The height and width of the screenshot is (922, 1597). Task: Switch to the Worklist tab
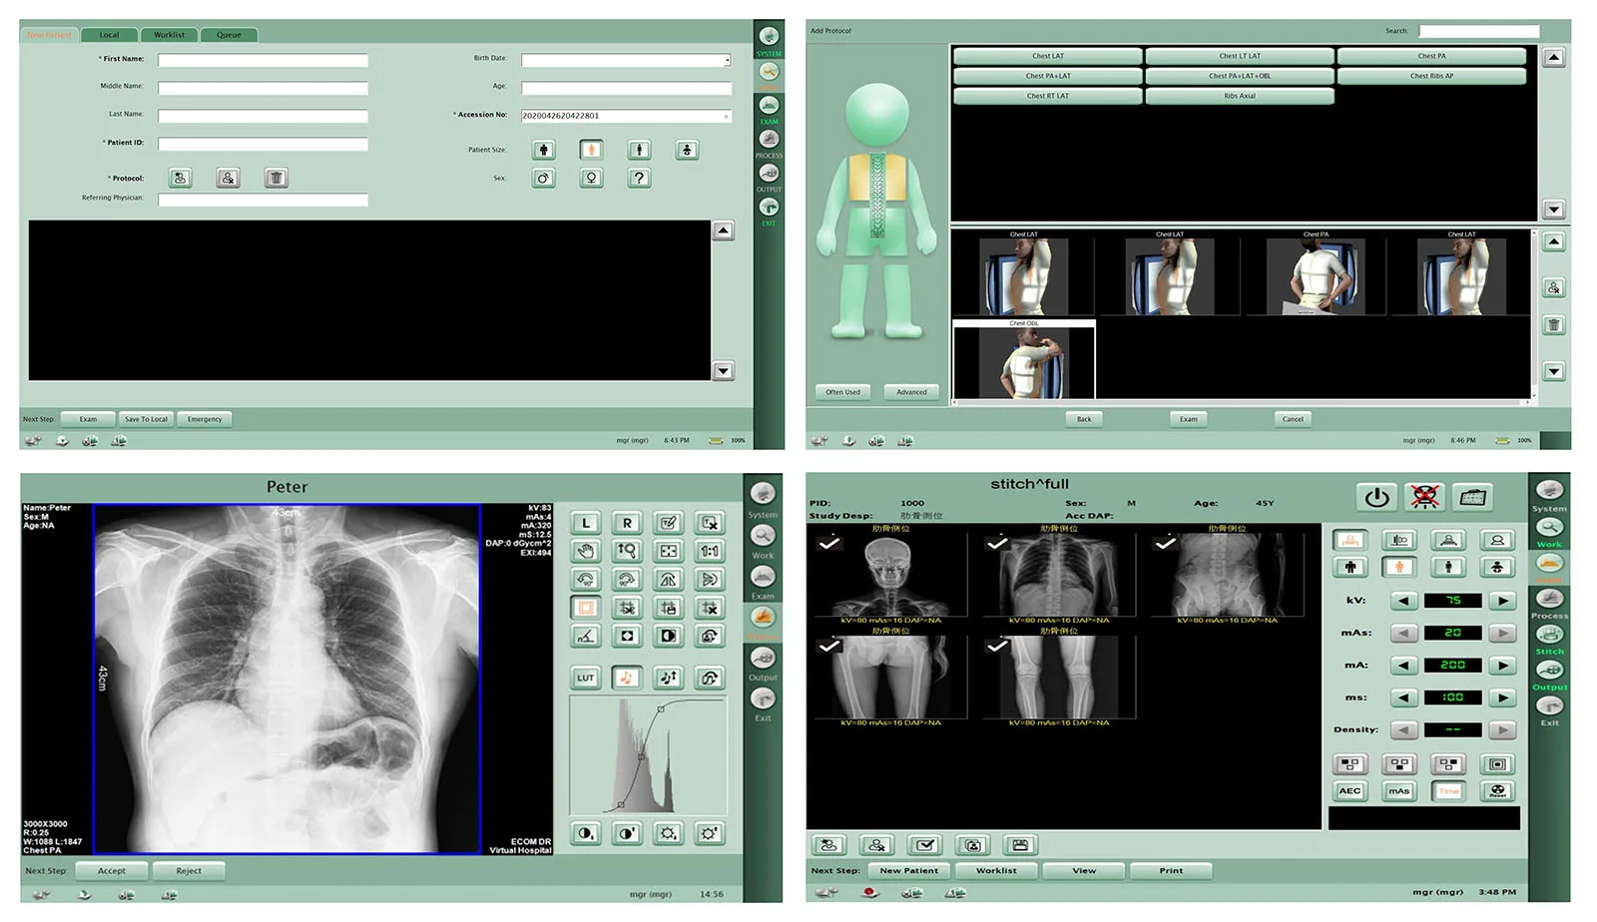coord(169,35)
